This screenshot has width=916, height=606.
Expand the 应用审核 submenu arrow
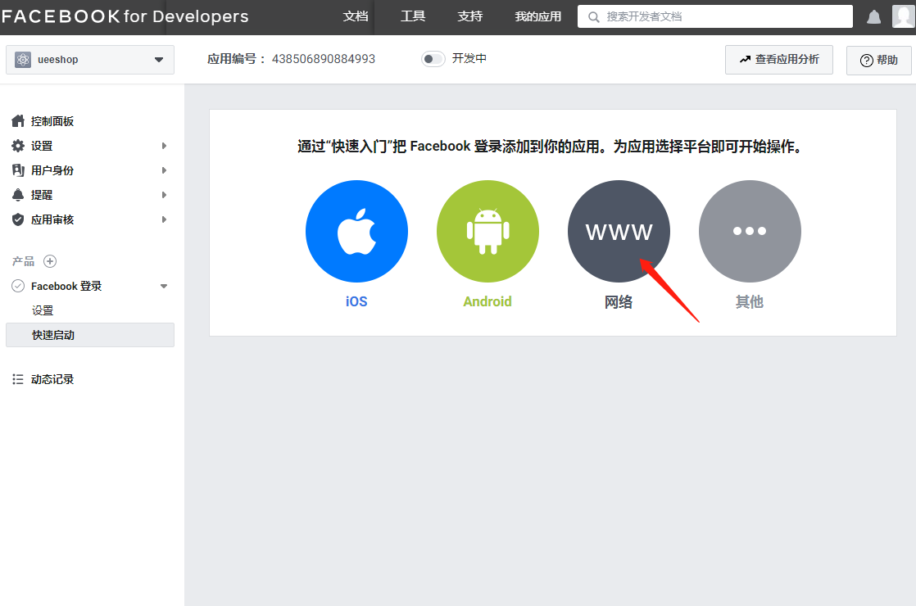point(164,219)
